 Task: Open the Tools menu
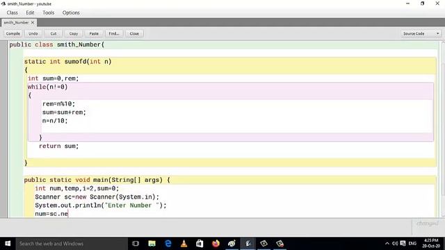click(x=48, y=12)
